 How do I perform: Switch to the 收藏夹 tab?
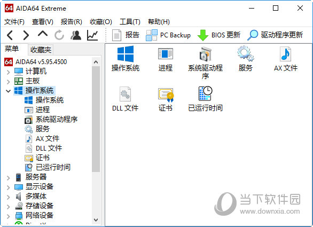[41, 50]
